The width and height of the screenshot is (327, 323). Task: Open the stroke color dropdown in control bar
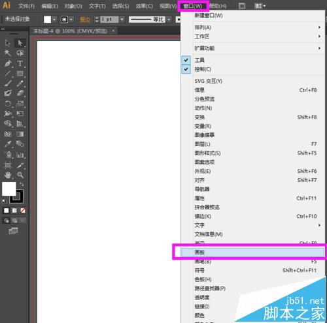click(x=71, y=20)
